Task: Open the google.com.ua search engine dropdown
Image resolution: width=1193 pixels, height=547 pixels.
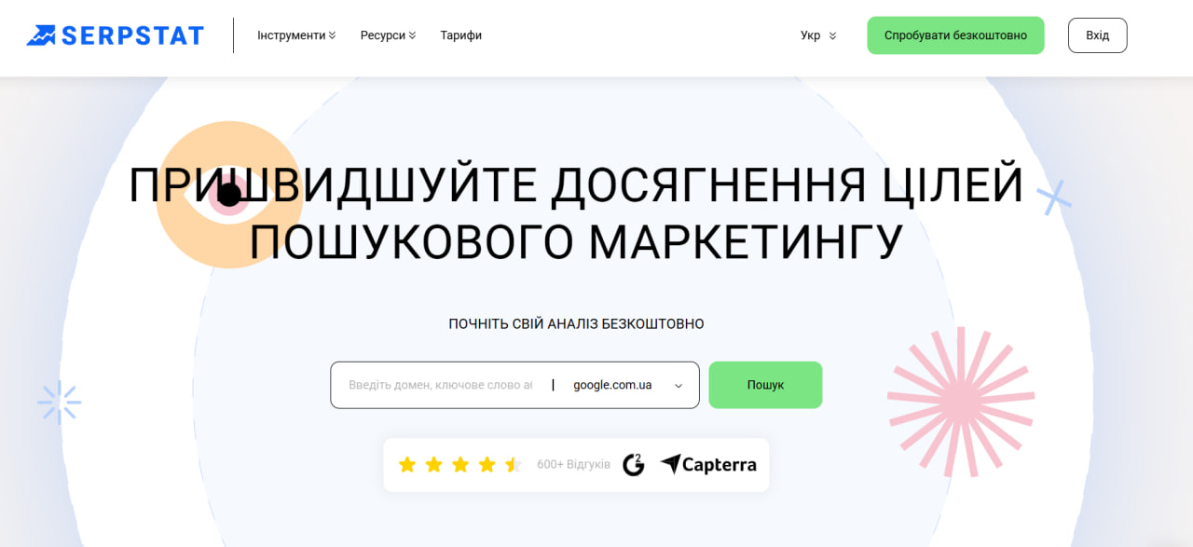Action: (627, 385)
